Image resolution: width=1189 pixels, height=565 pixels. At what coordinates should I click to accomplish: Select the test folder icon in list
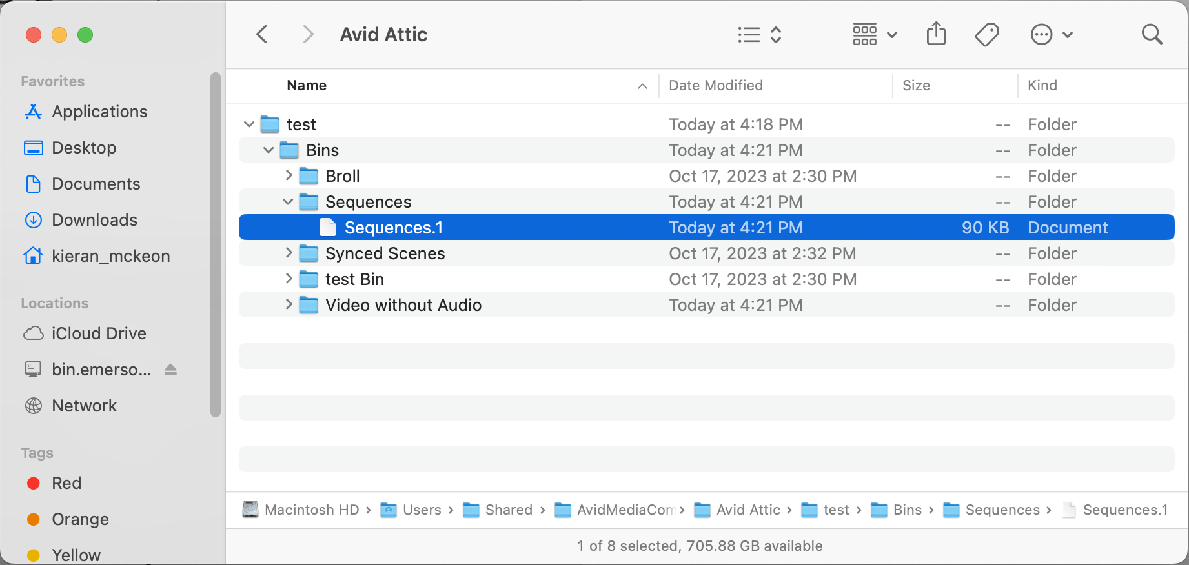click(270, 124)
